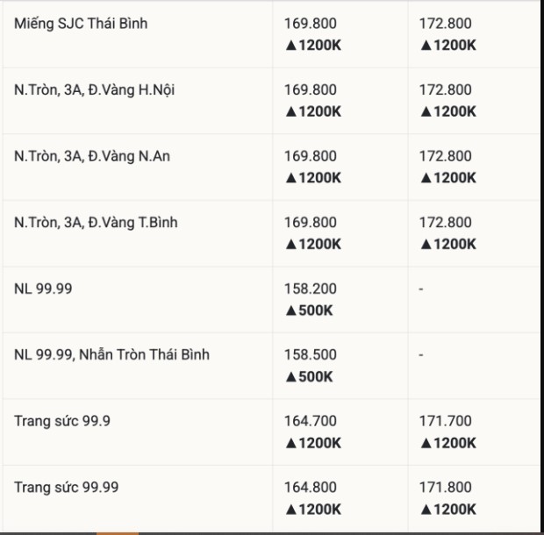Screen dimensions: 544x535
Task: Click the ▲500K change under 158.200
Action: point(309,310)
